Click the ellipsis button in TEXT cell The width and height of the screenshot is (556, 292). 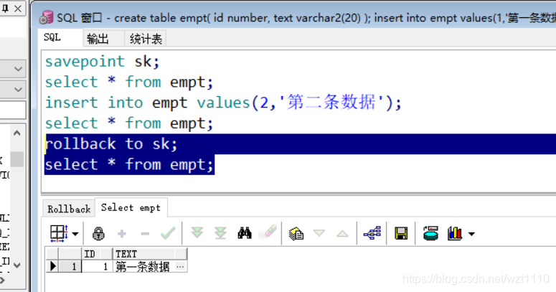(x=180, y=266)
